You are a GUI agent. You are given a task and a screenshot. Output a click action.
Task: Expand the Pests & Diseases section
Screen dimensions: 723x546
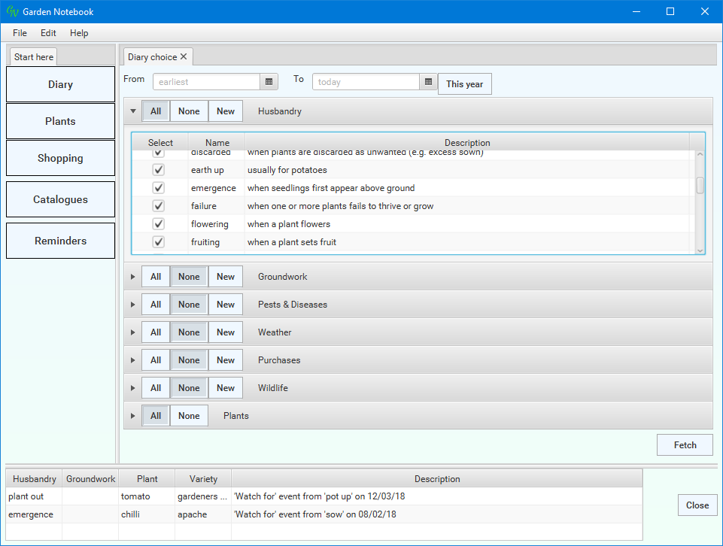coord(133,305)
